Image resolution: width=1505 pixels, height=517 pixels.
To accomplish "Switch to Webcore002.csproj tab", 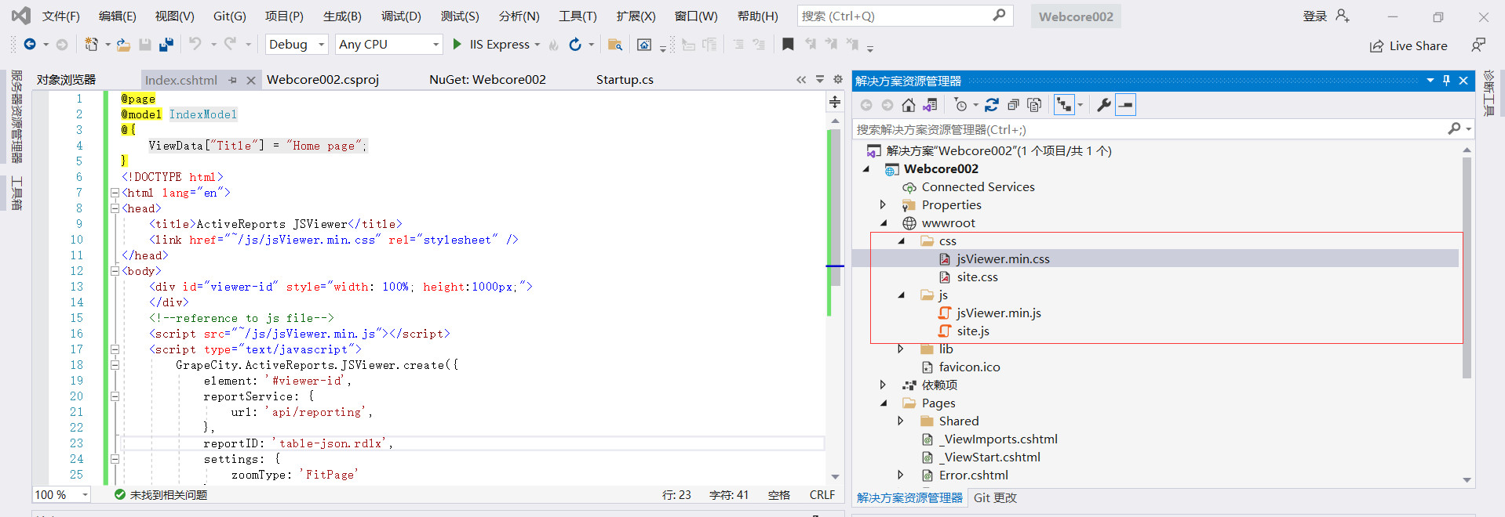I will [322, 79].
